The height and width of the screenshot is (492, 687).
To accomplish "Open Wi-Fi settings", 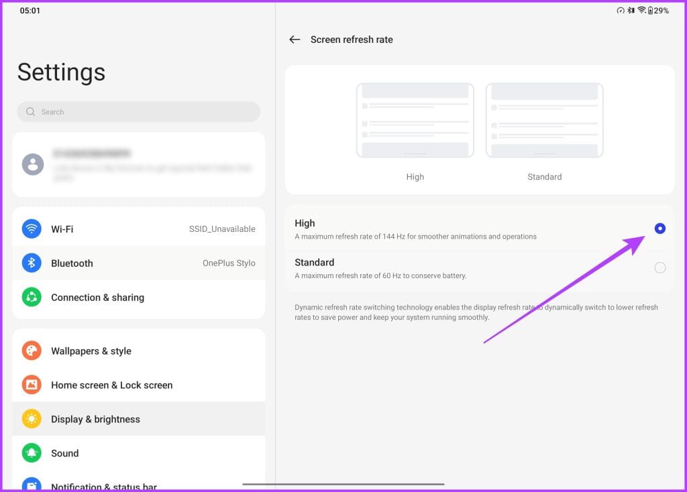I will click(138, 229).
